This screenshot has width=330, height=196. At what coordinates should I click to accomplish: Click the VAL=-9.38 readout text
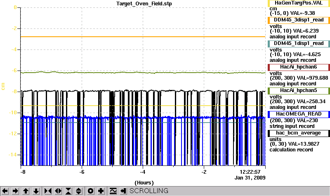[x=302, y=13]
